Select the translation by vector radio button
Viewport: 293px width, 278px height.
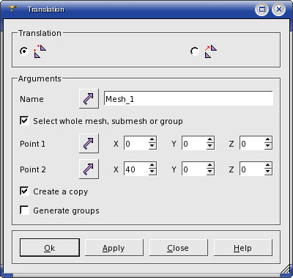(195, 51)
